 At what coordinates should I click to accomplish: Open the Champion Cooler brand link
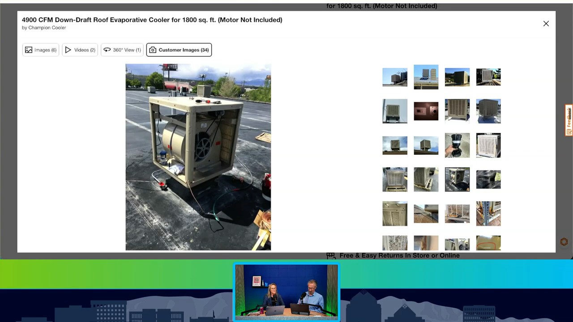(x=47, y=28)
